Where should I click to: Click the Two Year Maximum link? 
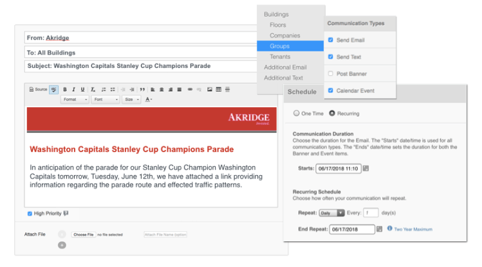click(x=414, y=228)
